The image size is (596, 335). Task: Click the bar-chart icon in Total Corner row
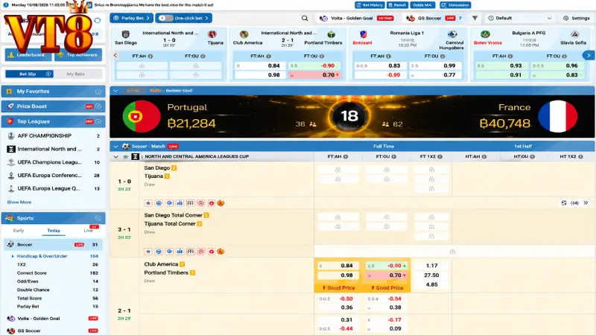180,252
